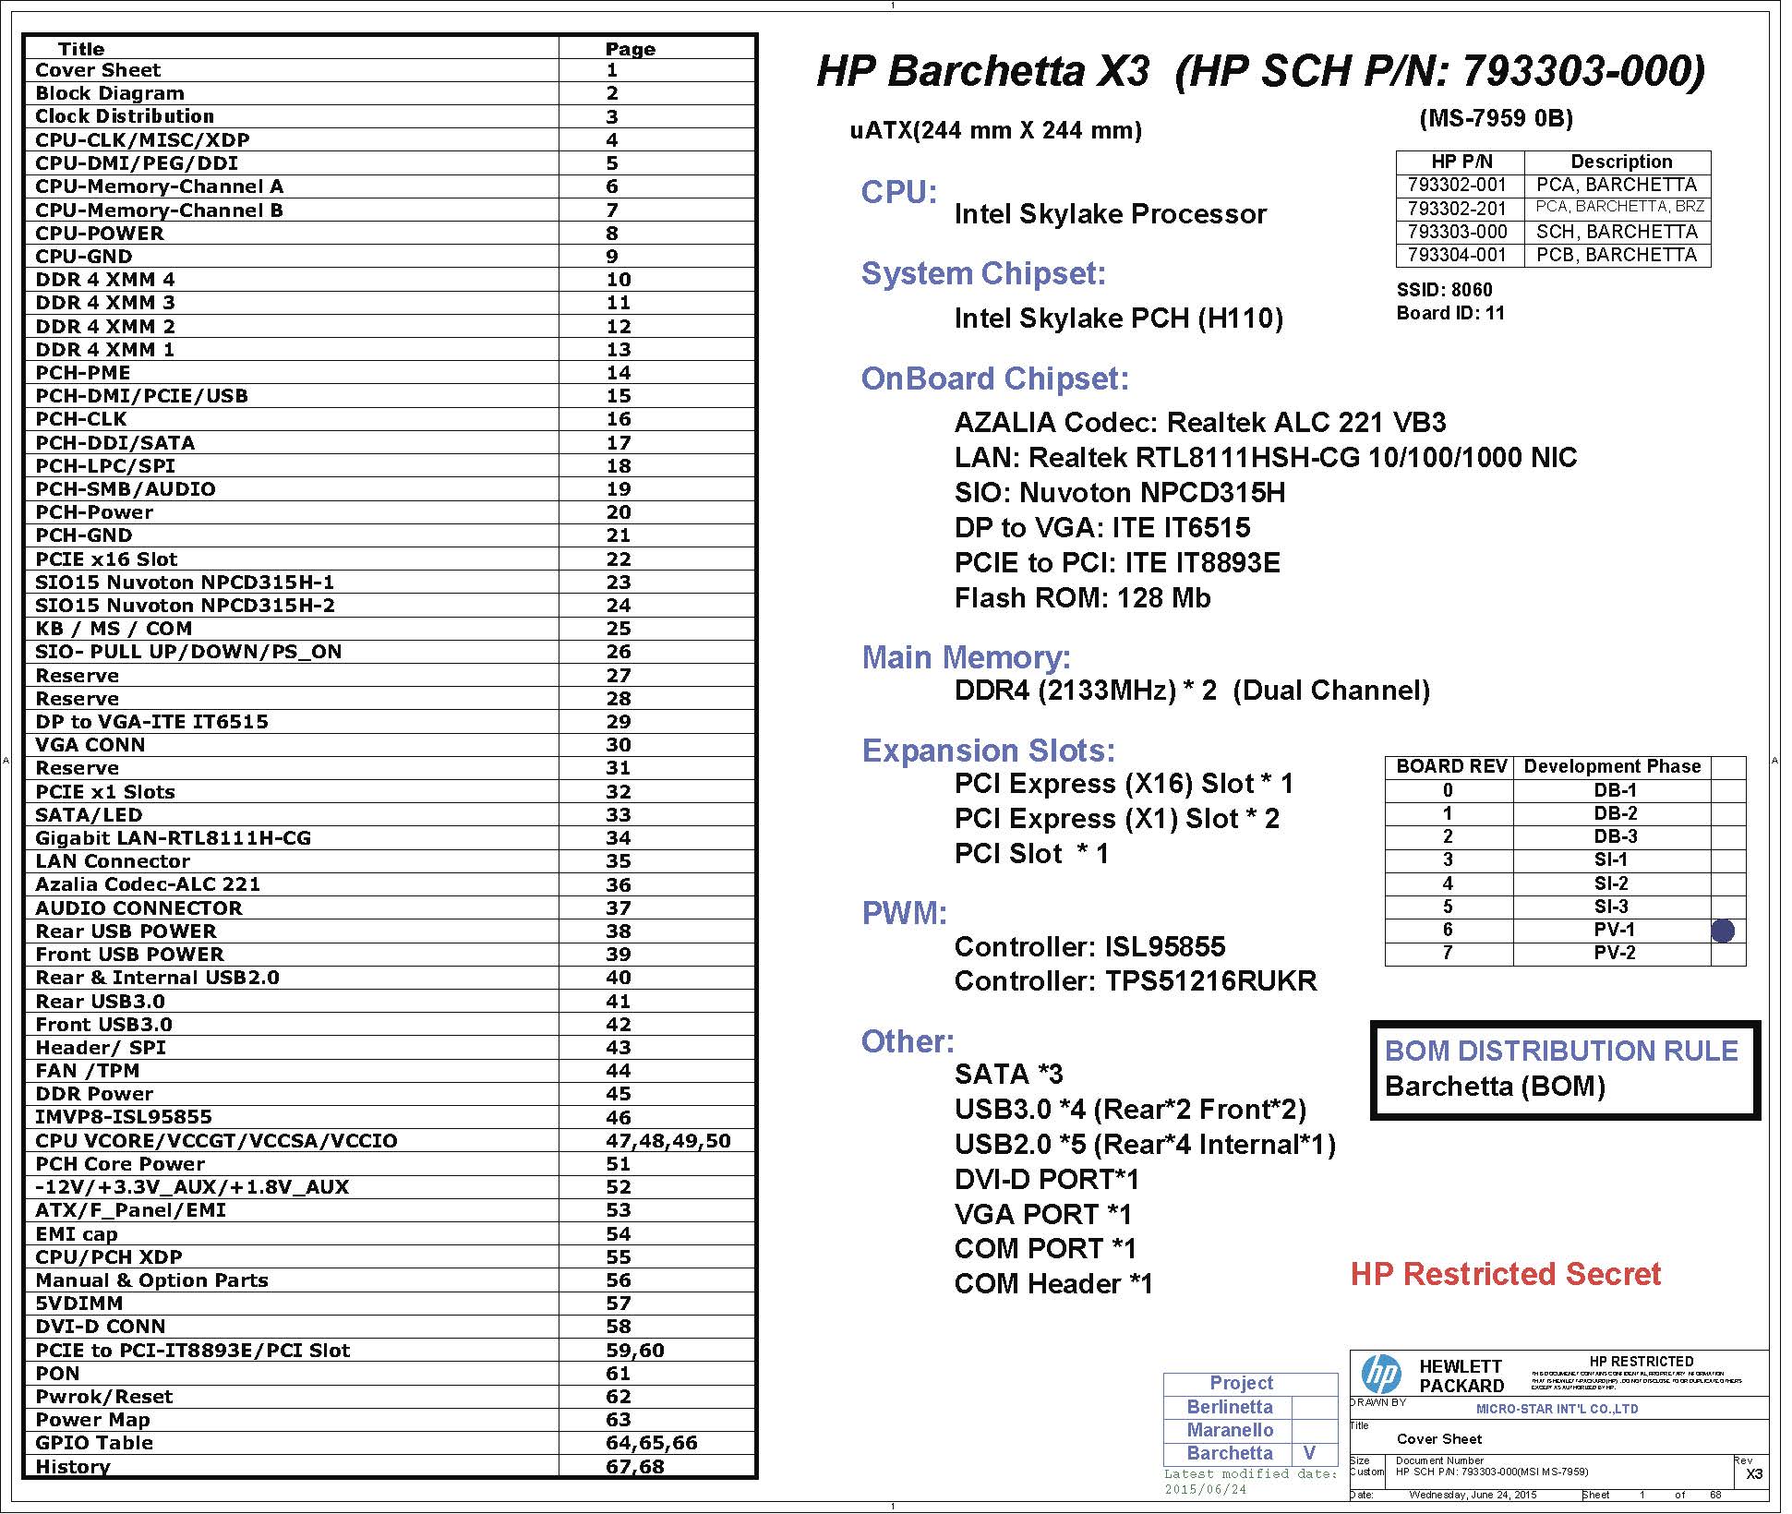
Task: Click the DVI-D CONN page entry
Action: tap(100, 1327)
